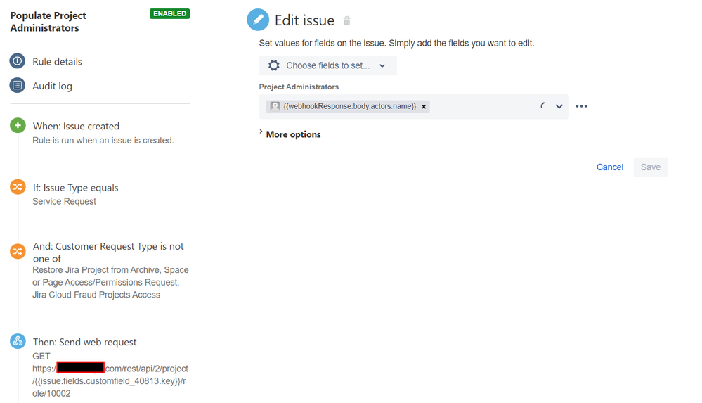Click the Rule details info icon
The image size is (702, 403).
click(18, 60)
